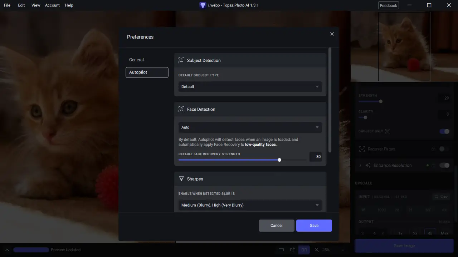The height and width of the screenshot is (257, 458).
Task: Open the Default Subject Type dropdown
Action: point(250,87)
